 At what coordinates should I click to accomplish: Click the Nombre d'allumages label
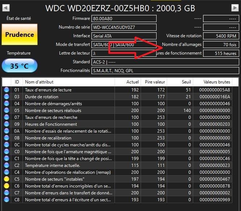point(182,44)
